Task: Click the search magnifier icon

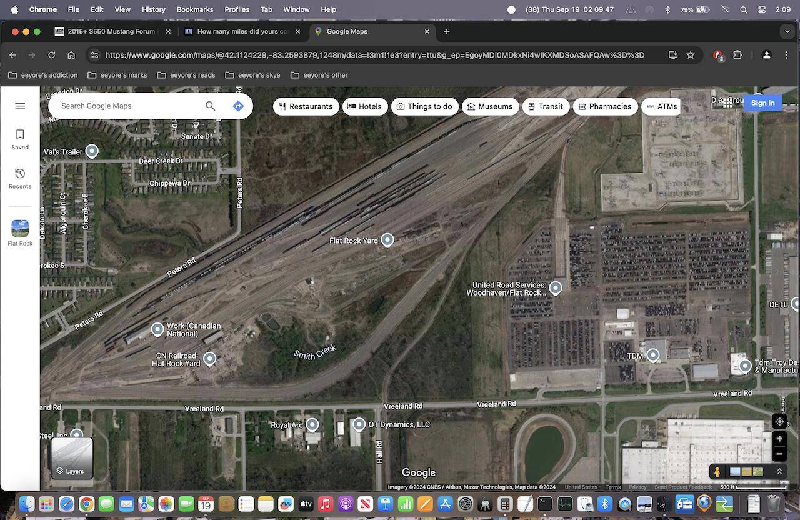Action: [x=211, y=106]
